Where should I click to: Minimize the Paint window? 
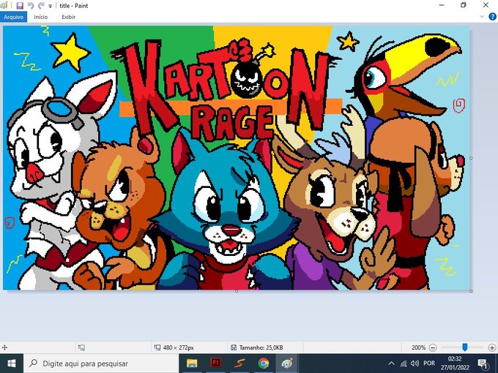(x=442, y=5)
